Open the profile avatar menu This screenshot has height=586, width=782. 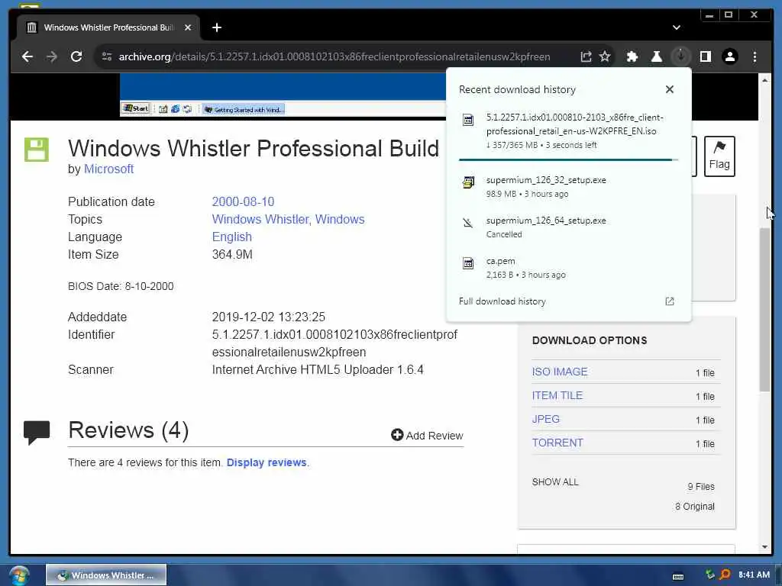coord(729,56)
